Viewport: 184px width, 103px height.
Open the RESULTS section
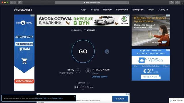pyautogui.click(x=76, y=30)
